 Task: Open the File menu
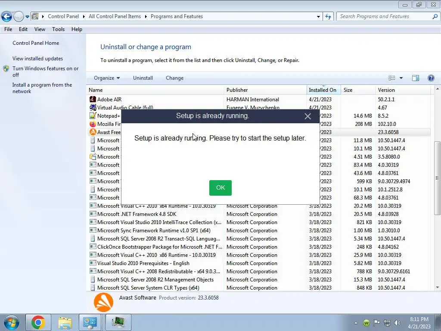coord(8,29)
